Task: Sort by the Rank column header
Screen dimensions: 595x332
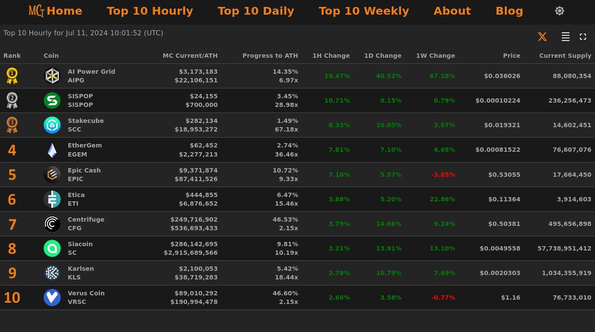Action: [12, 55]
